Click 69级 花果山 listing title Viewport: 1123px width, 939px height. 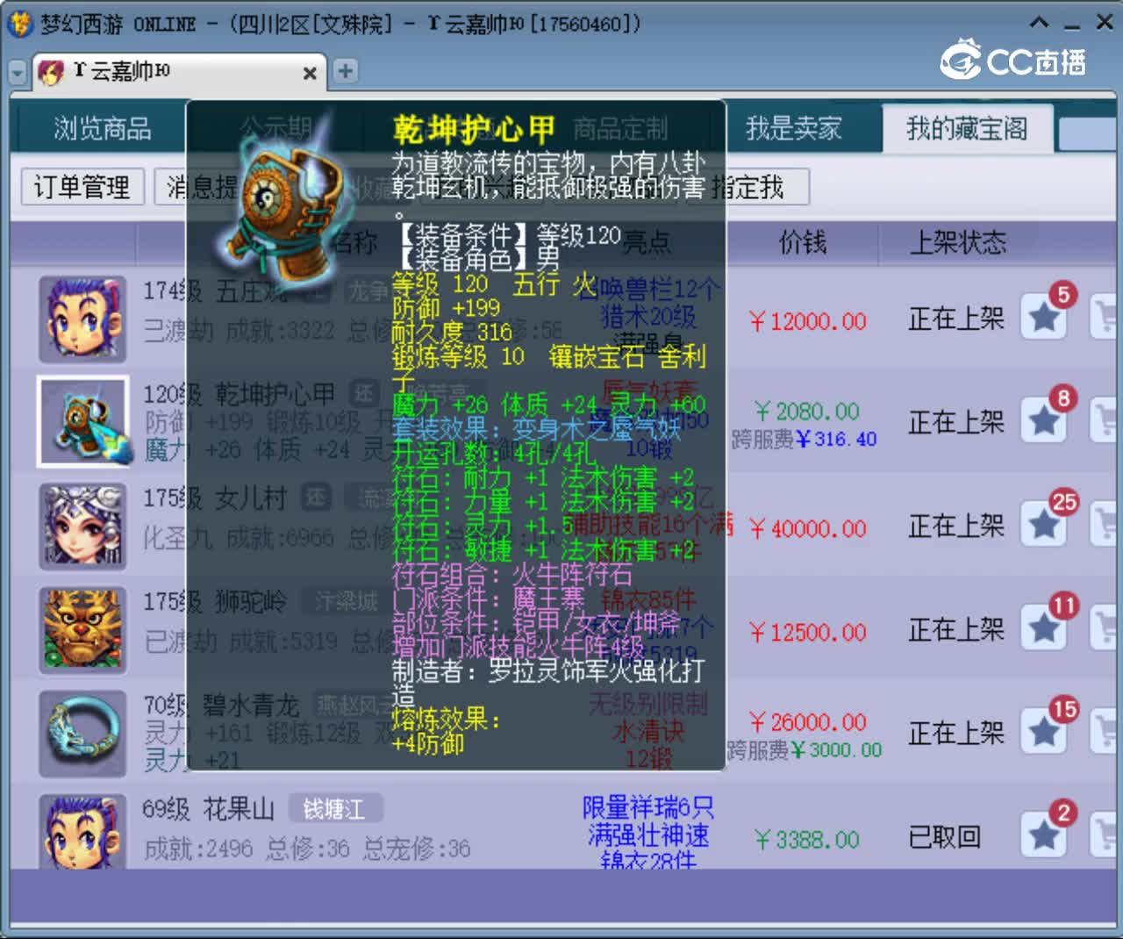click(209, 808)
